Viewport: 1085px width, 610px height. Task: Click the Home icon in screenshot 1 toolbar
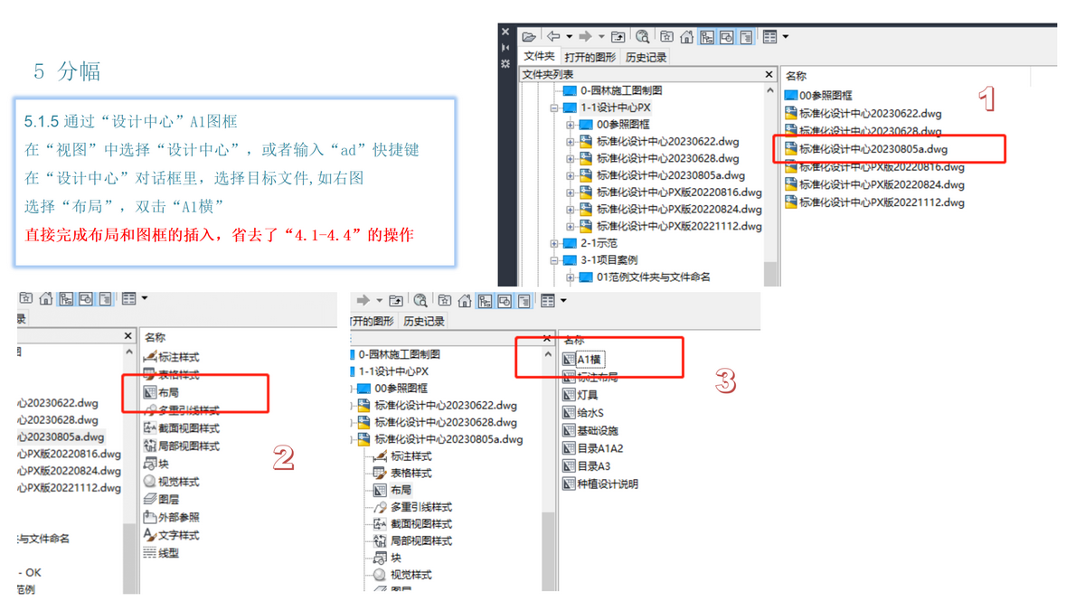(687, 37)
